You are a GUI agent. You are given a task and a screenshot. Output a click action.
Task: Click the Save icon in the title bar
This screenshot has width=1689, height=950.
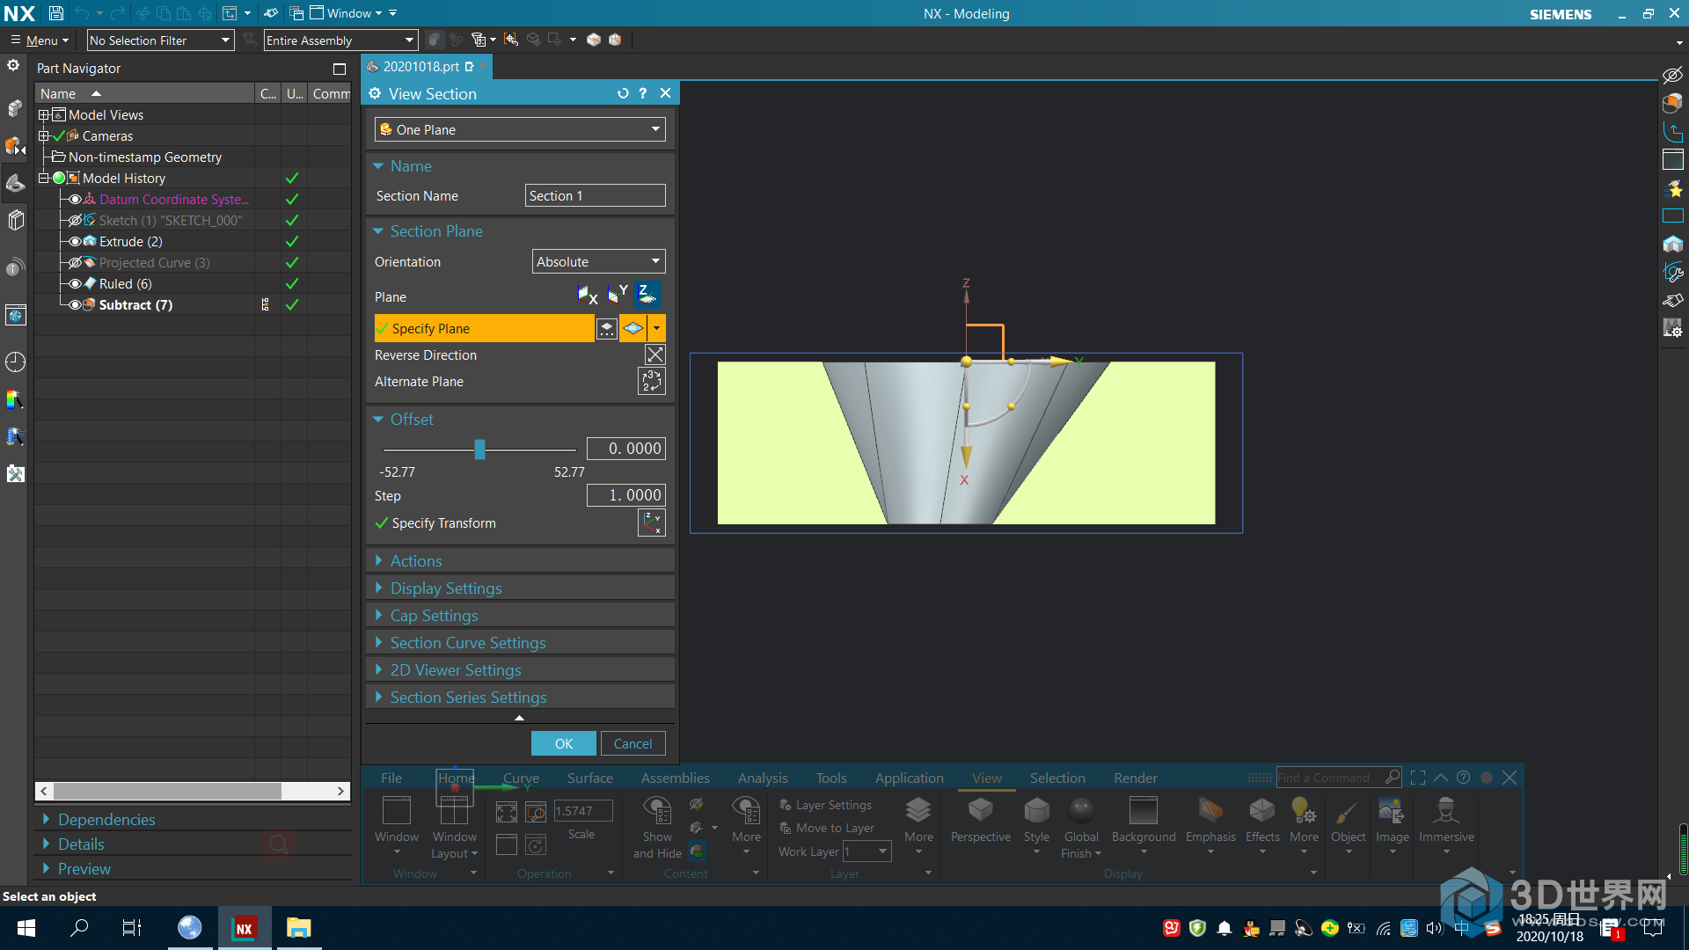55,13
